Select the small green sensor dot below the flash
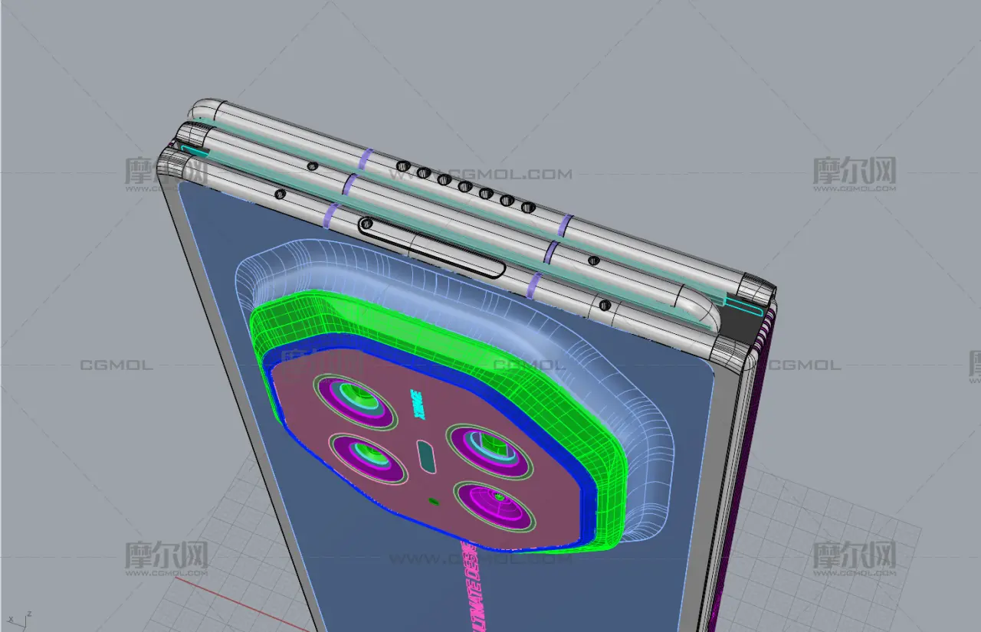 coord(434,501)
